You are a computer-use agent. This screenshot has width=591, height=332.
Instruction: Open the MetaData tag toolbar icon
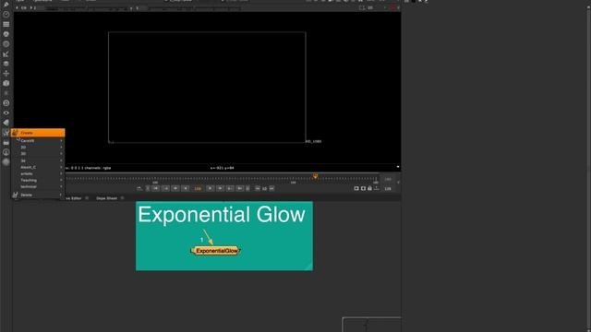pos(6,123)
